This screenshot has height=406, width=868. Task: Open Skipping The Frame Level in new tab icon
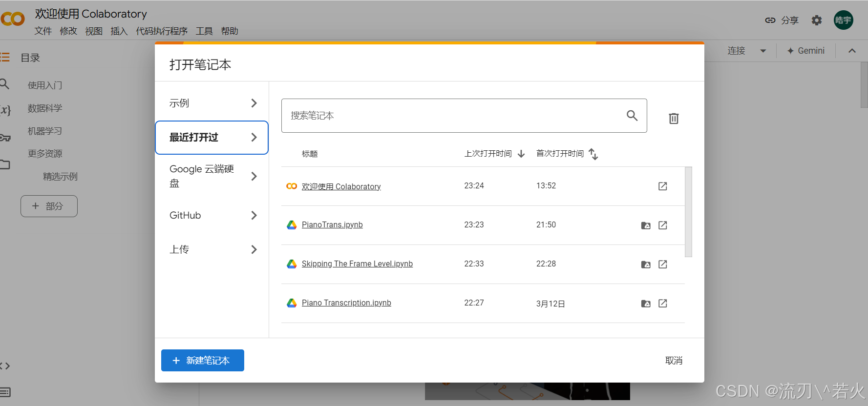click(663, 264)
